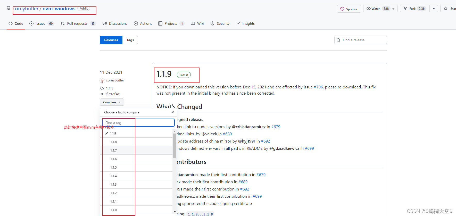Open the changelog pull request #679 link
Viewport: 456px width, 216px height.
click(276, 127)
